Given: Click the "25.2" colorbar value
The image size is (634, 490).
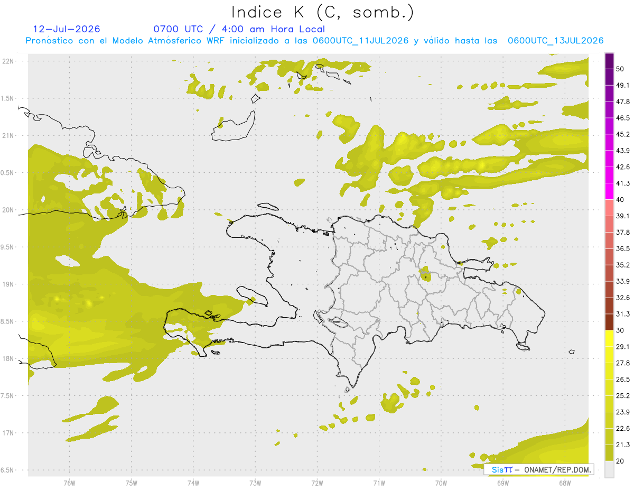Looking at the screenshot, I should tap(623, 396).
